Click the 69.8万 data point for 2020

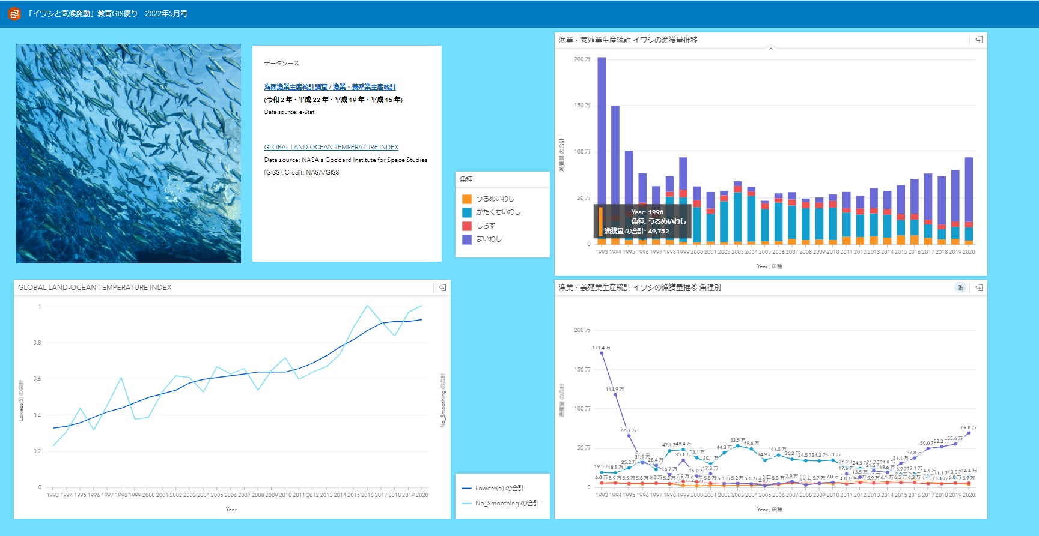pyautogui.click(x=969, y=433)
